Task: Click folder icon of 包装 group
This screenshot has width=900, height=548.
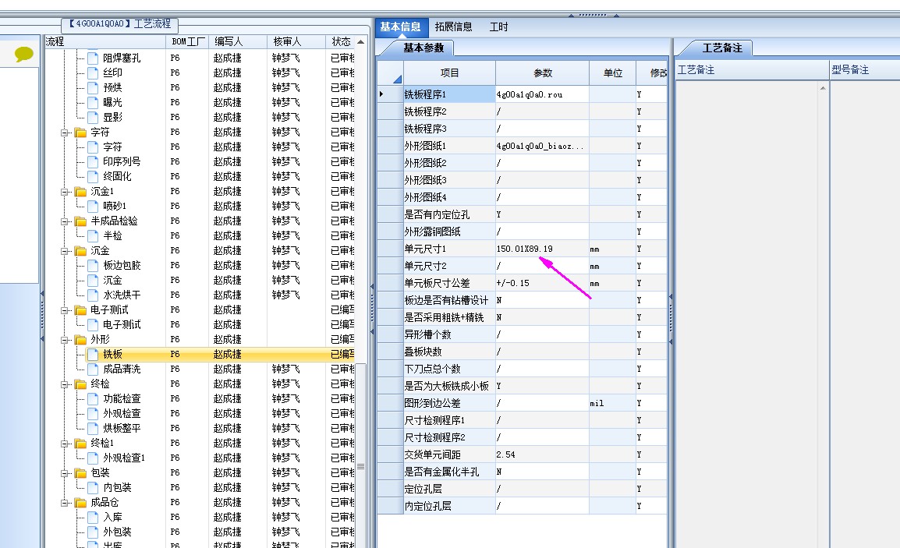Action: (80, 473)
